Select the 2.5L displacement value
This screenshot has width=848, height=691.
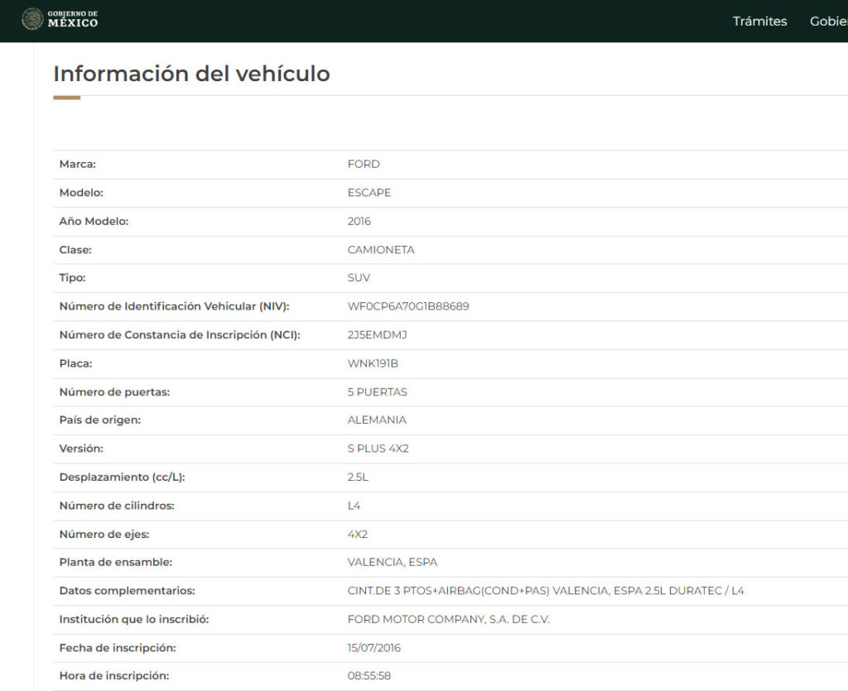(358, 477)
